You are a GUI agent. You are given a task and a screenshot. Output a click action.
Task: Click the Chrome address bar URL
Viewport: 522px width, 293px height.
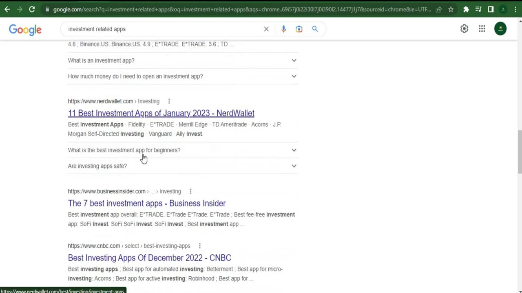coord(242,9)
